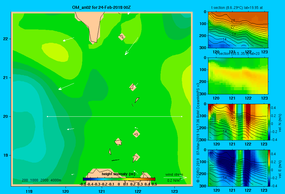
Task: Click latitude label 21 on main map
Action: coord(5,78)
